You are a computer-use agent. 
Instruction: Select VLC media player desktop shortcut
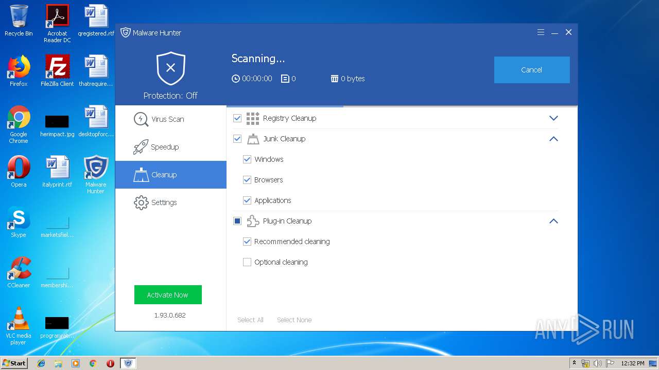19,326
